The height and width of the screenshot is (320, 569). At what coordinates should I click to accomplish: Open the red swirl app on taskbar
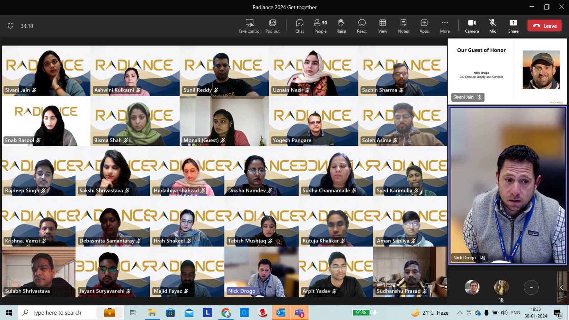click(262, 313)
